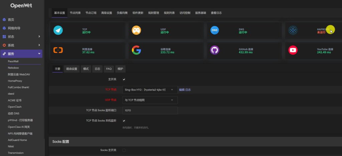Image resolution: width=342 pixels, height=156 pixels.
Task: Open Nikki in the sidebar
Action: tap(11, 146)
